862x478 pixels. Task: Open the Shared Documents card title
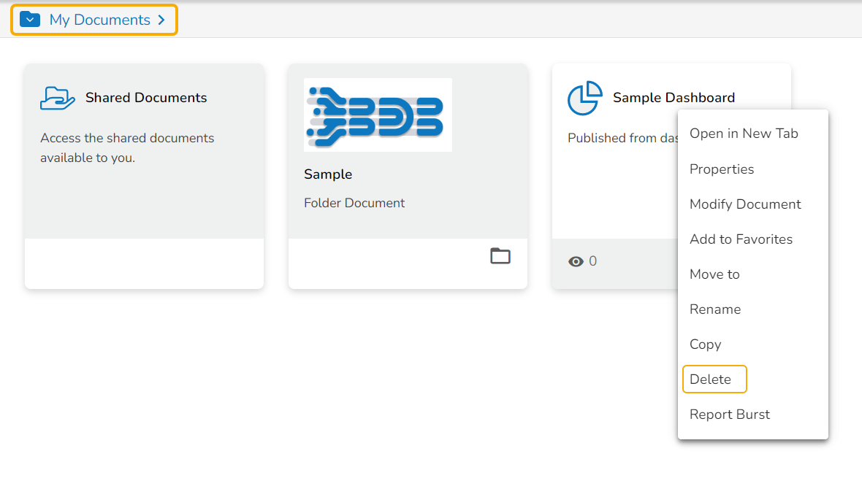146,98
